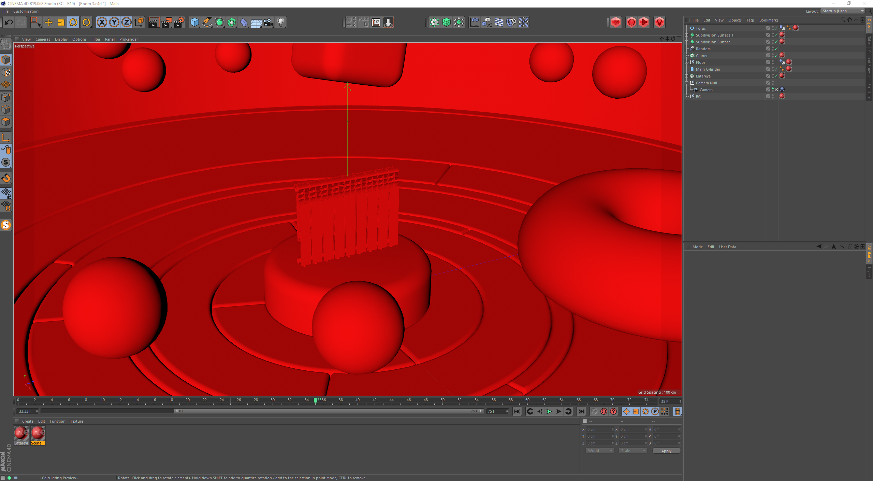Click the current frame 35 F field
873x481 pixels.
(x=670, y=401)
